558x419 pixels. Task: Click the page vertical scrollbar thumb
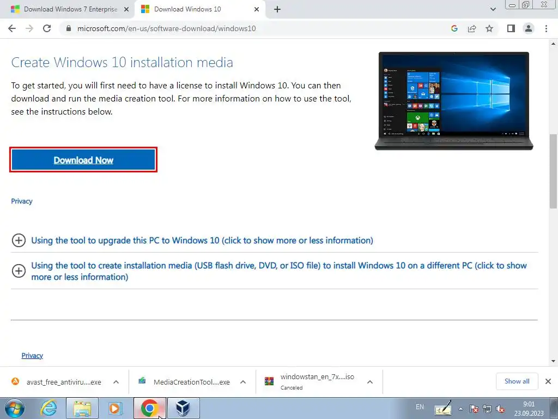(554, 171)
